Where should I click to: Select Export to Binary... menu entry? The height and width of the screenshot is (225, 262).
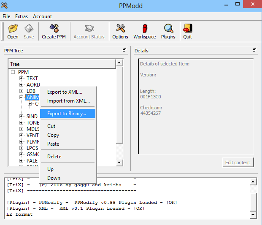coord(68,114)
